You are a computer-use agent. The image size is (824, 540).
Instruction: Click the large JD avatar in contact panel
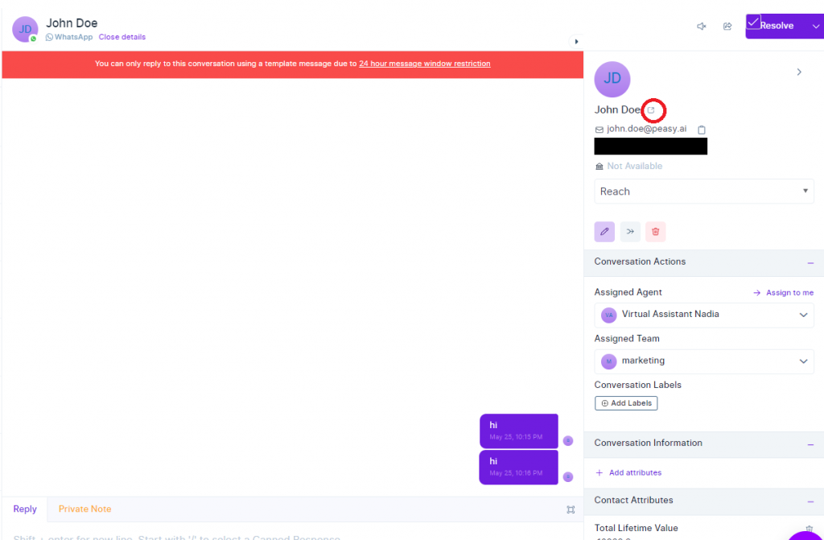tap(612, 80)
